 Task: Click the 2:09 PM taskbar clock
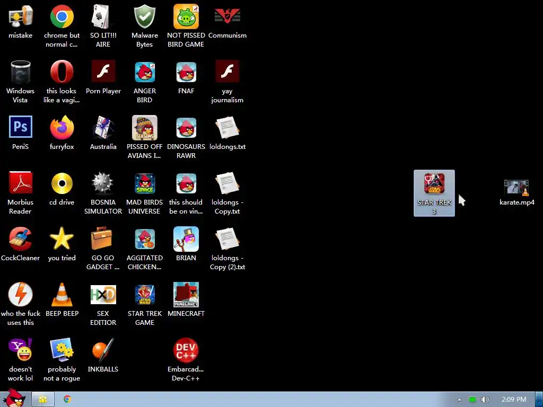pos(514,400)
